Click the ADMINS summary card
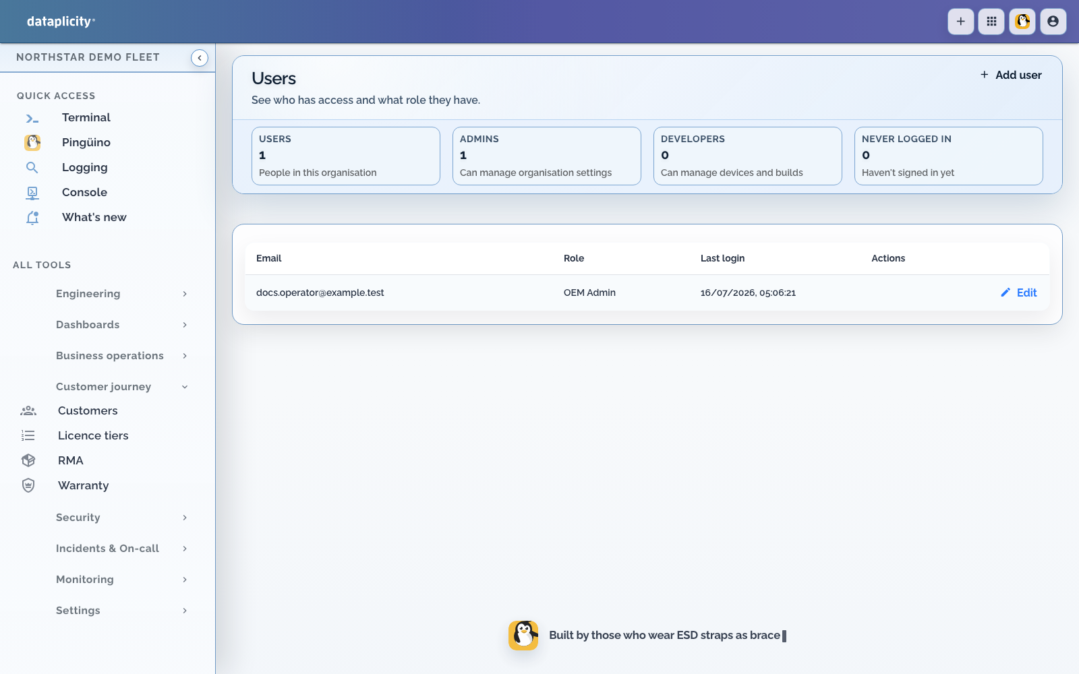 coord(547,156)
